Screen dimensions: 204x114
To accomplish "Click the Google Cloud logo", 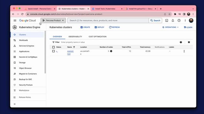I will coord(27,20).
